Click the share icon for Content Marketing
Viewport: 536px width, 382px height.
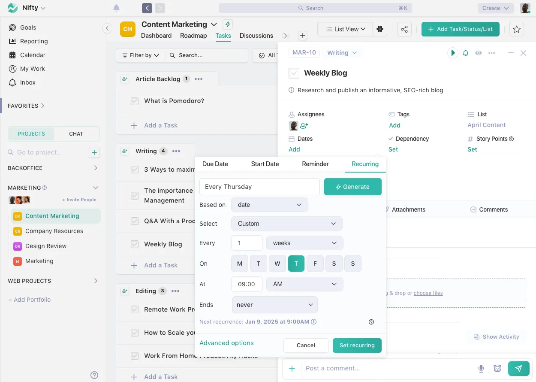404,29
